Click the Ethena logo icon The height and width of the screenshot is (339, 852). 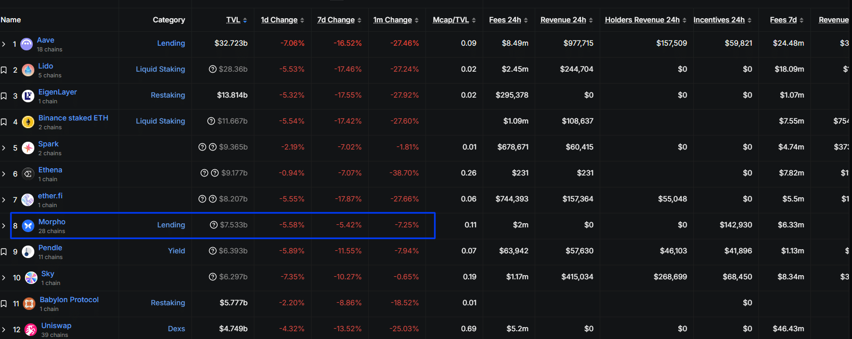click(28, 174)
